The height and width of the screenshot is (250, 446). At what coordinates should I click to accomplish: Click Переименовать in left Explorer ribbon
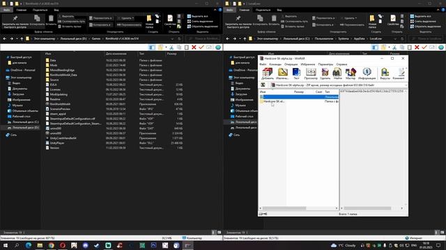(130, 25)
